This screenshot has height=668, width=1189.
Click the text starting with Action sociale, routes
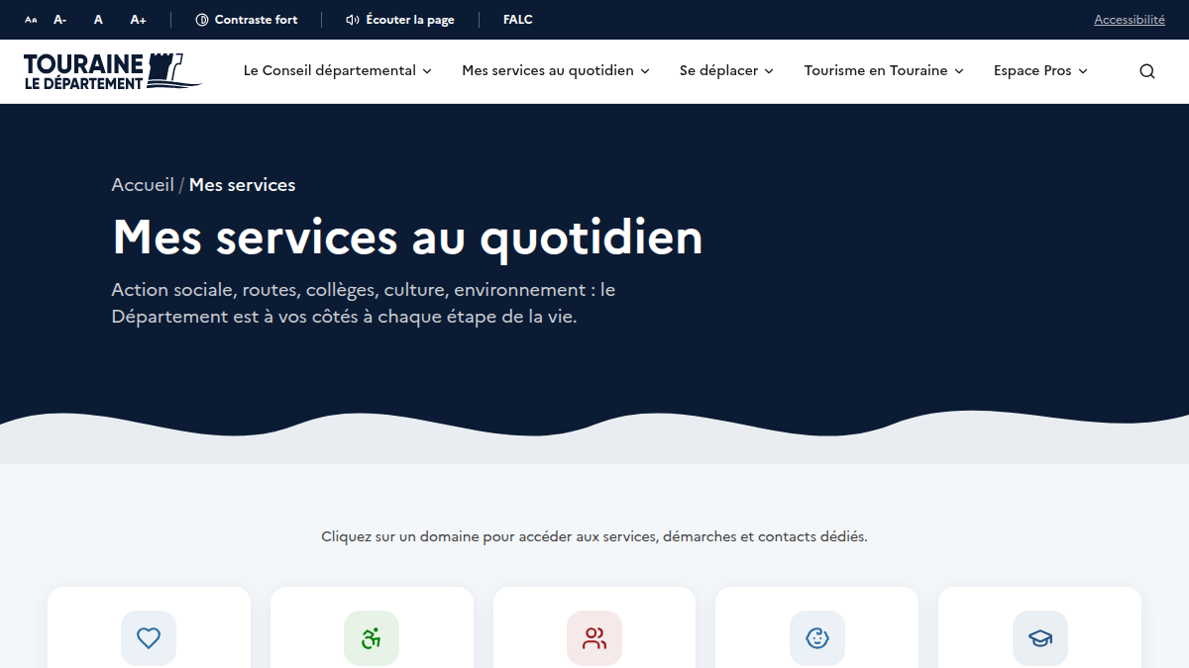click(364, 304)
